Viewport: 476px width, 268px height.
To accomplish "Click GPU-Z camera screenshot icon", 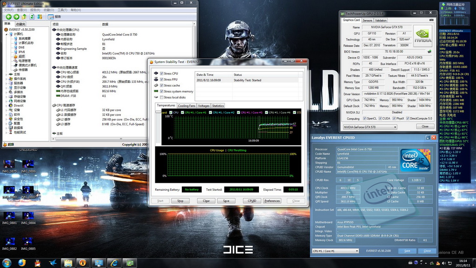I will click(431, 20).
